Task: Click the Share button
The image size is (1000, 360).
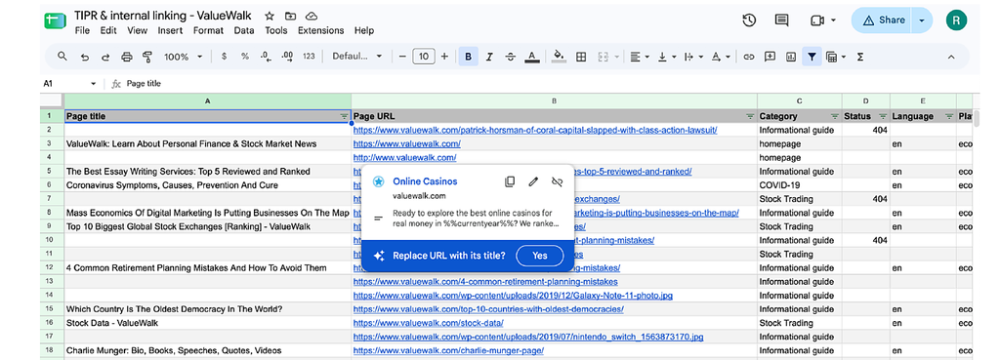Action: pyautogui.click(x=883, y=20)
